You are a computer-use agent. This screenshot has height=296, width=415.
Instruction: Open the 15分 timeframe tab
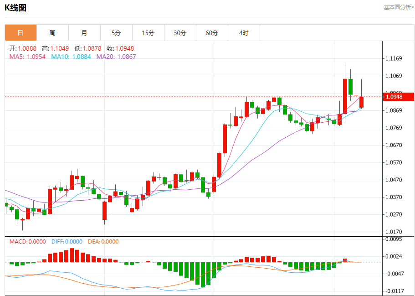148,33
